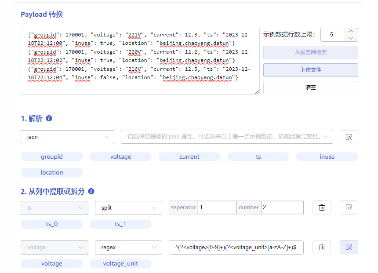The image size is (378, 273).
Task: Click the regex pattern input field
Action: [x=236, y=247]
